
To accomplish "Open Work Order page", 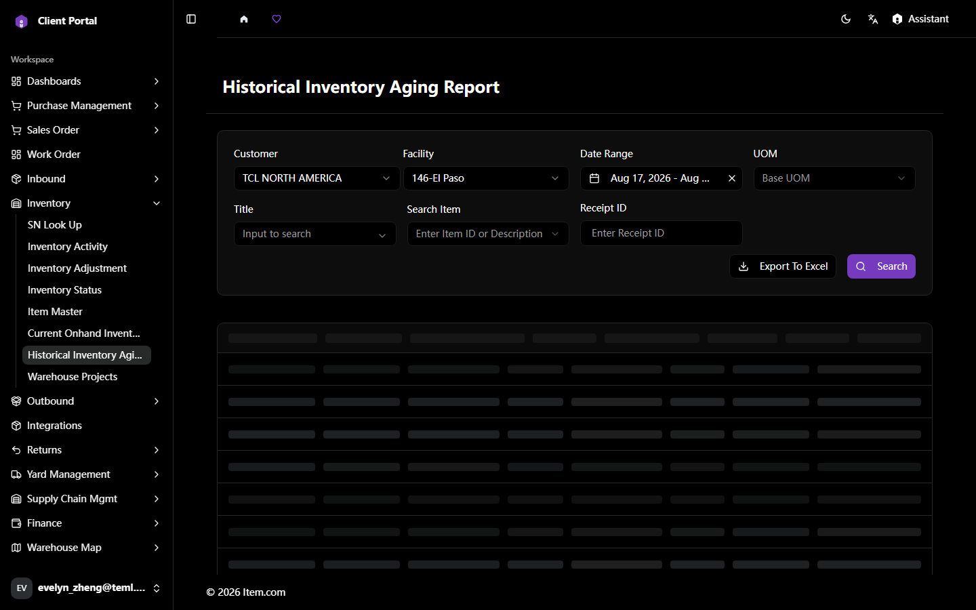I will pyautogui.click(x=87, y=155).
